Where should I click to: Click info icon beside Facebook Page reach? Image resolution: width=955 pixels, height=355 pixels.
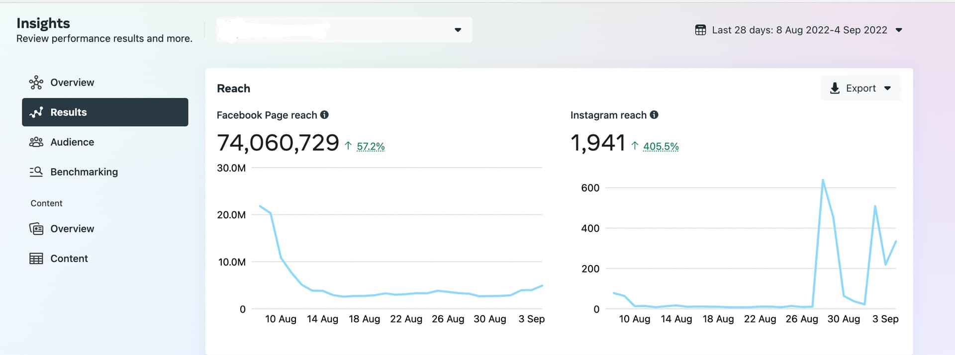[x=324, y=115]
